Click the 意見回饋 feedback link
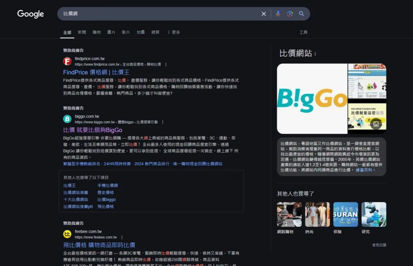The width and height of the screenshot is (413, 266). (379, 245)
